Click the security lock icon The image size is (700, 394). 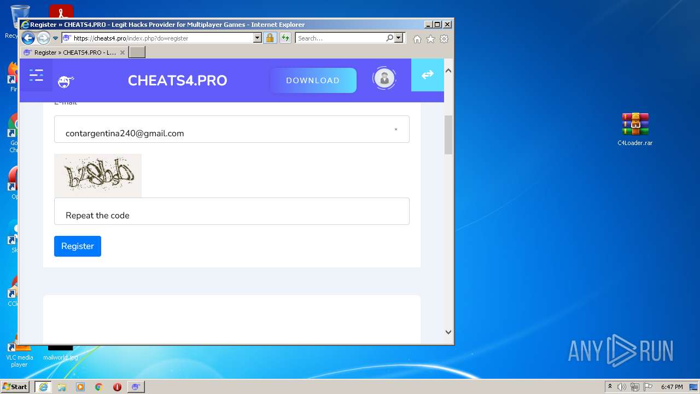[270, 38]
